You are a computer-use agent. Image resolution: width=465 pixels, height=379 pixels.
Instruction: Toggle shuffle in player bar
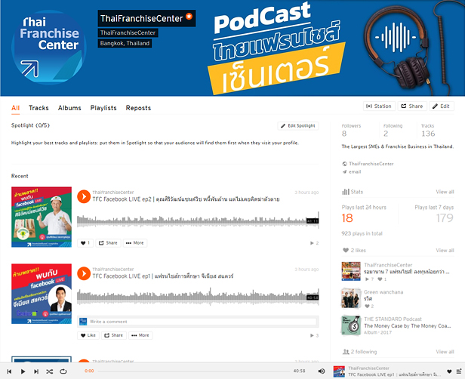click(50, 371)
